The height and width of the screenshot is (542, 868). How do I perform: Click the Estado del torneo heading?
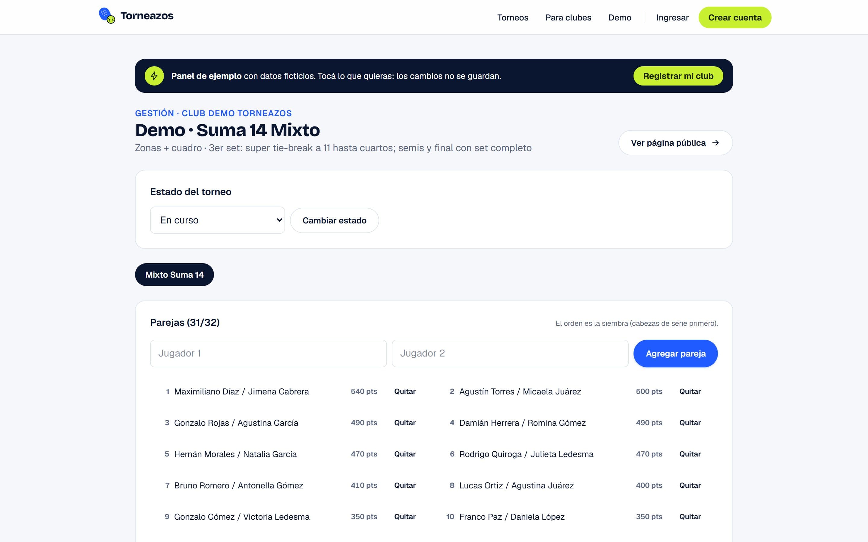pyautogui.click(x=191, y=192)
